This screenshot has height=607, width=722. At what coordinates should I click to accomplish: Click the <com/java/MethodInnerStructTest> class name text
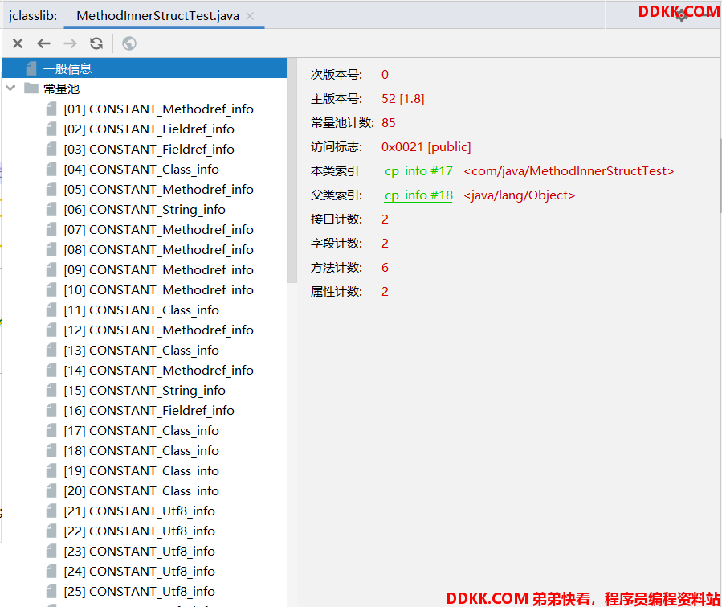(569, 171)
